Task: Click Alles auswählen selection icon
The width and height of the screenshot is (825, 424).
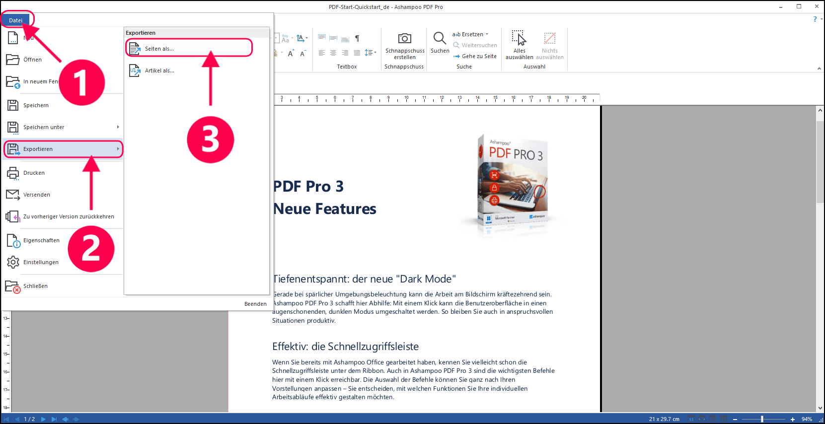Action: pos(519,38)
